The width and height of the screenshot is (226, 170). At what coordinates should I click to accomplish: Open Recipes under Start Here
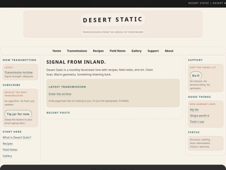[8, 144]
